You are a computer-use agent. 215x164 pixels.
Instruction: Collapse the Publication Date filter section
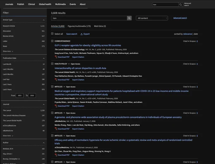[44, 58]
